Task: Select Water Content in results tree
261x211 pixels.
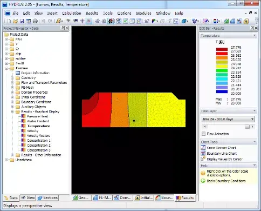Action: click(x=38, y=121)
